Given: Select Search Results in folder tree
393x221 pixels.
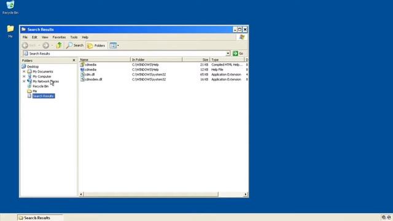Looking at the screenshot, I should [x=44, y=96].
